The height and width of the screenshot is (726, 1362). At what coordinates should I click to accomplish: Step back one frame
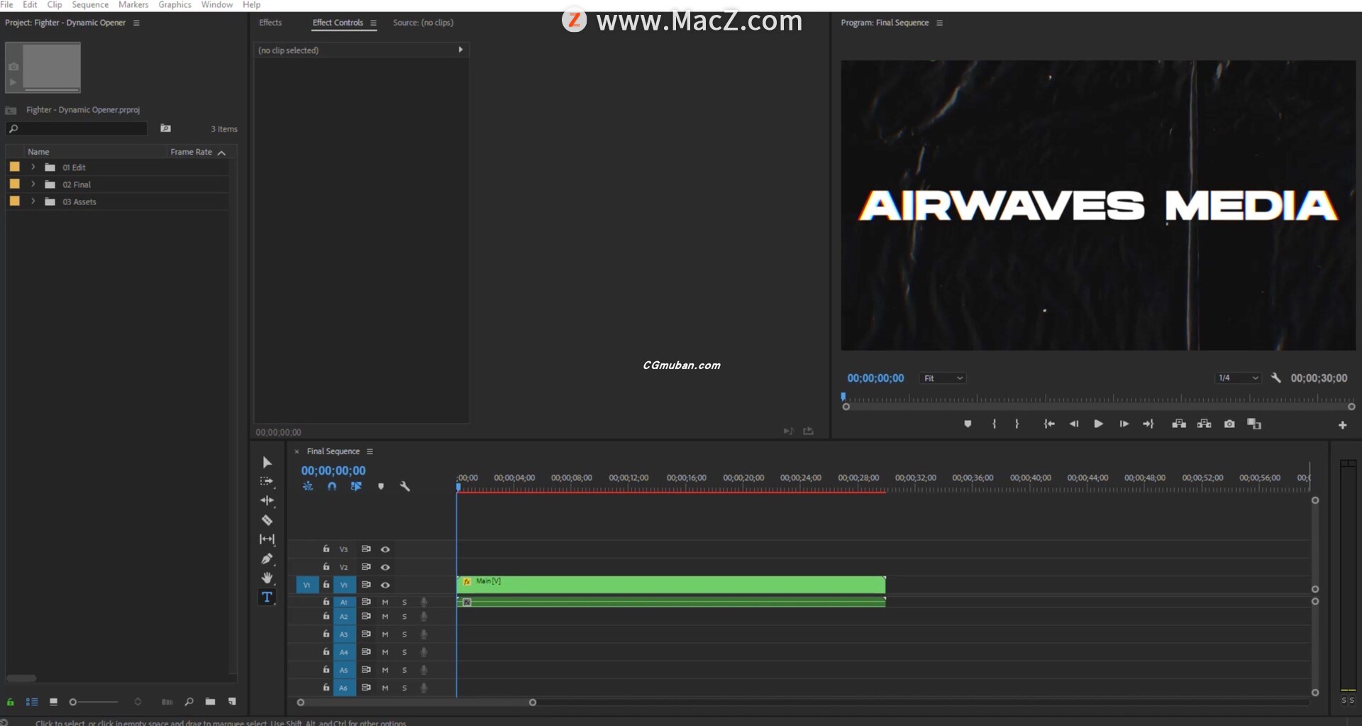coord(1074,424)
